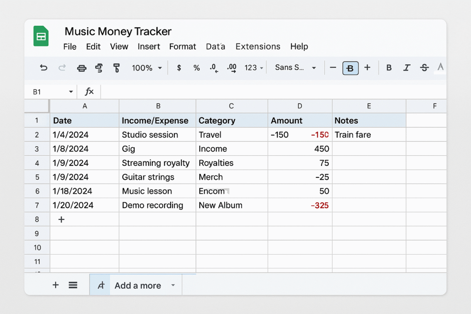Click the text color A icon
Viewport: 471px width, 314px height.
click(440, 68)
